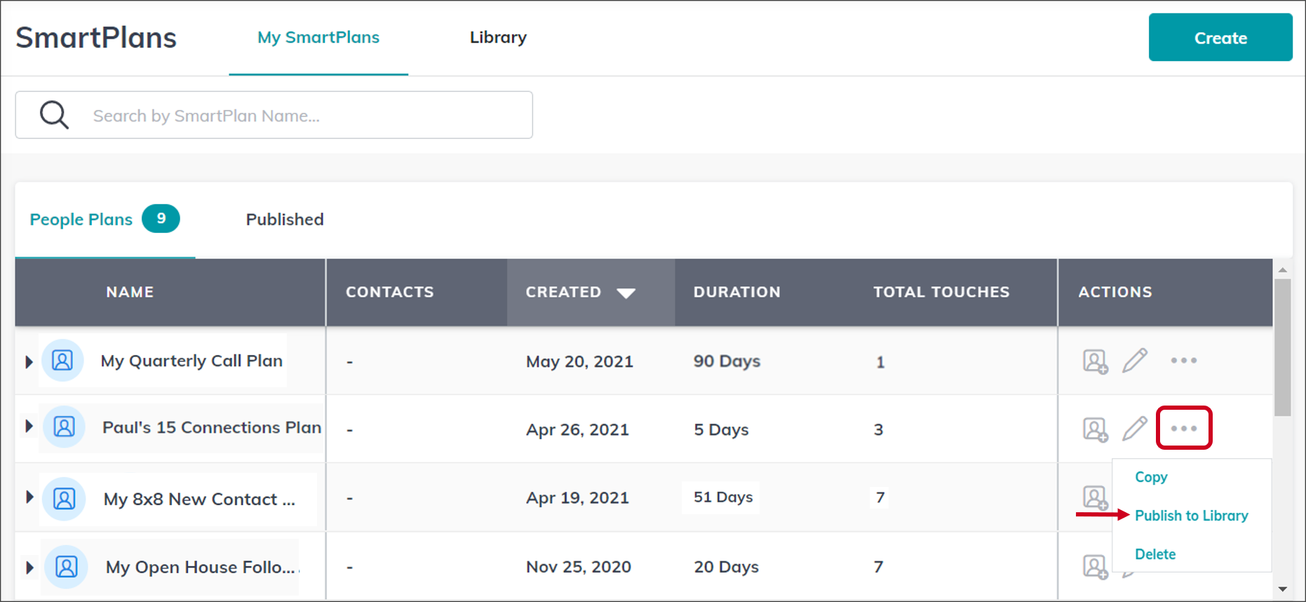Click the 20 Days duration cell
The width and height of the screenshot is (1306, 602).
726,566
